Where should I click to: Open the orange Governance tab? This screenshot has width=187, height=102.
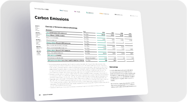click(104, 14)
